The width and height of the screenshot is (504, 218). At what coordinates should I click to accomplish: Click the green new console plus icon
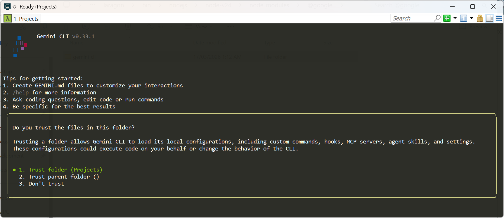pos(447,18)
